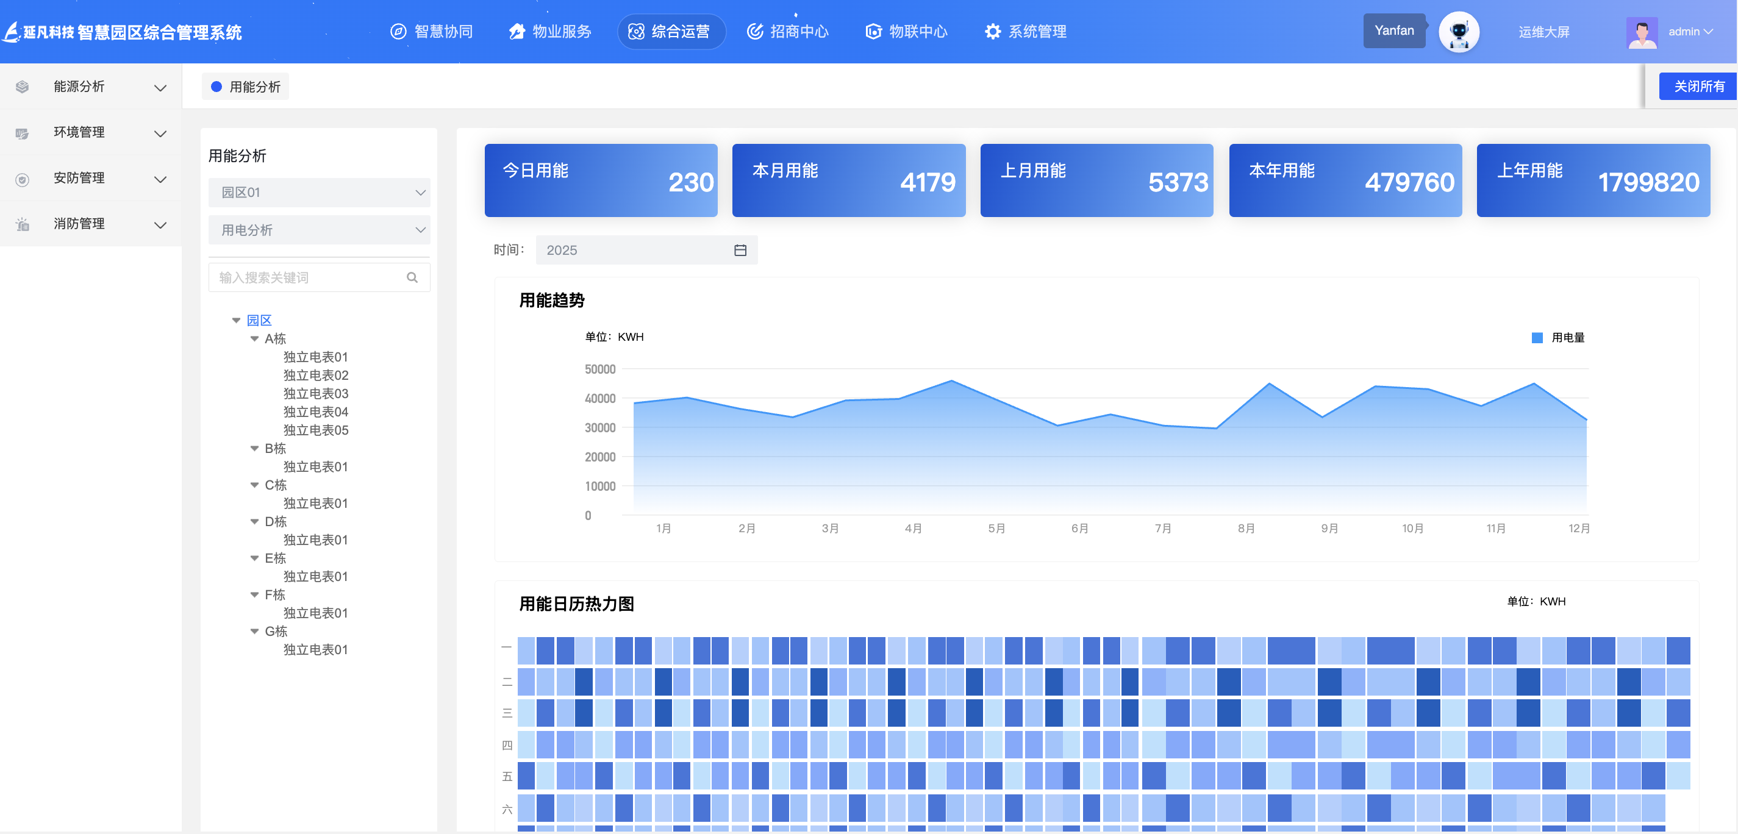
Task: Collapse the 园区 tree root triangle
Action: (236, 321)
